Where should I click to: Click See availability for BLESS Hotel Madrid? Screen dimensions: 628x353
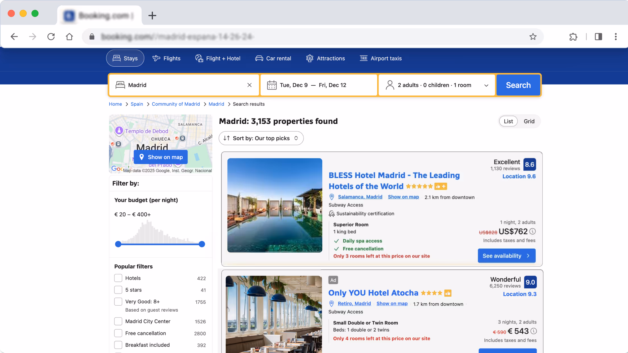[506, 255]
